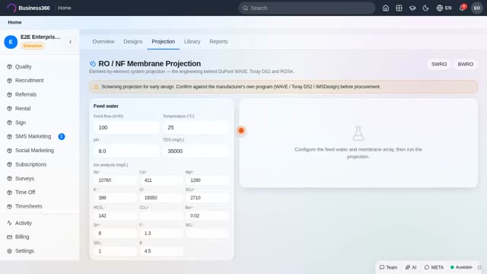
Task: Switch to the Designs tab
Action: click(x=133, y=42)
